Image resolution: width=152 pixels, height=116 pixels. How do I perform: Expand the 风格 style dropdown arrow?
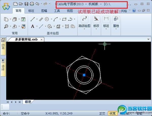tap(130, 10)
